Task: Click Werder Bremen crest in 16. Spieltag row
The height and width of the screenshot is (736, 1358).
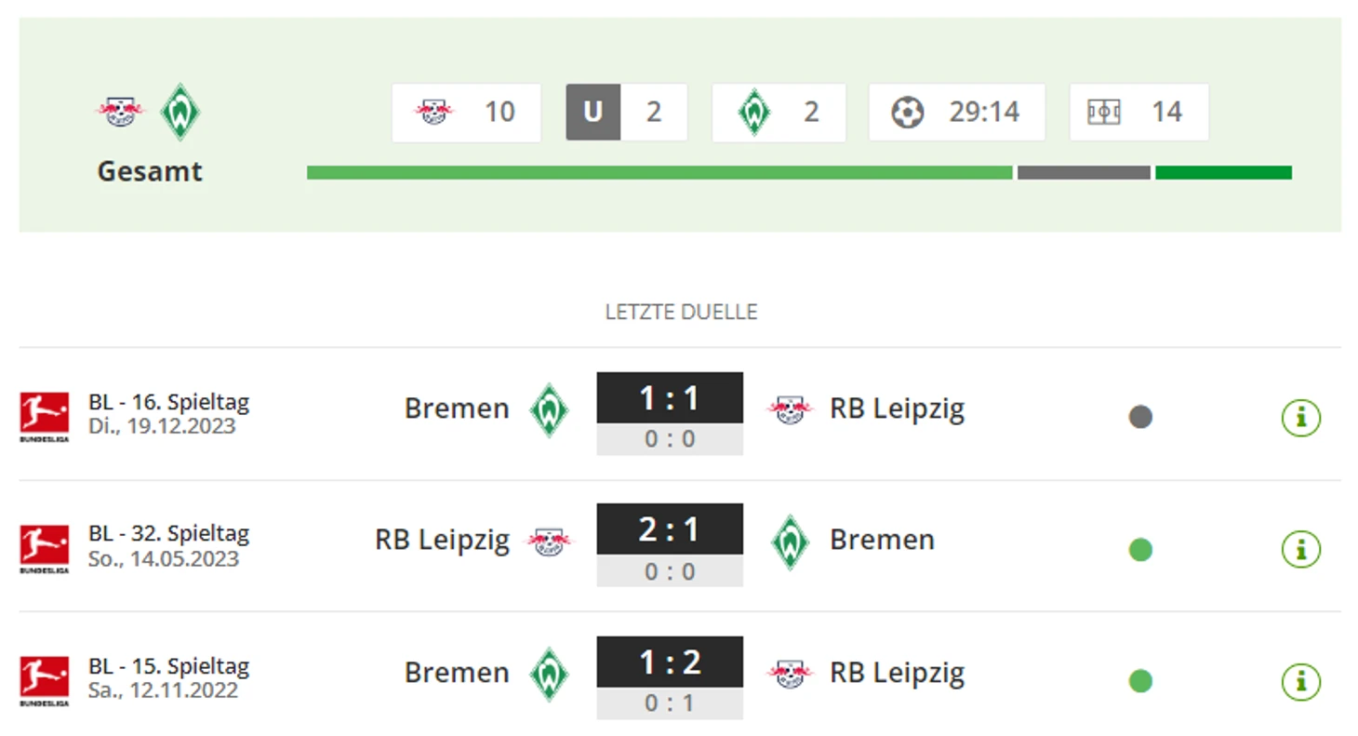Action: 549,410
